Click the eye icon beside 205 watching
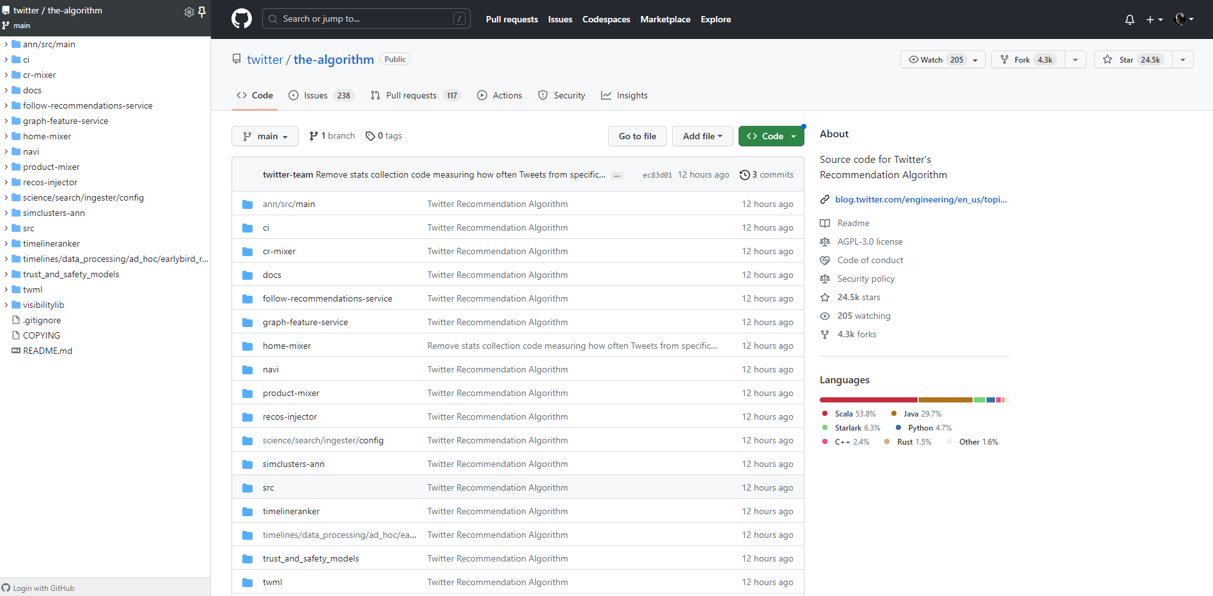1213x596 pixels. pyautogui.click(x=825, y=316)
